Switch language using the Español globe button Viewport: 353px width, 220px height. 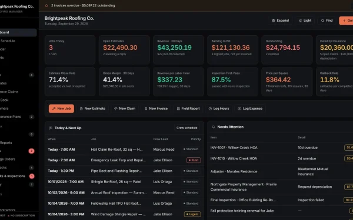point(280,21)
